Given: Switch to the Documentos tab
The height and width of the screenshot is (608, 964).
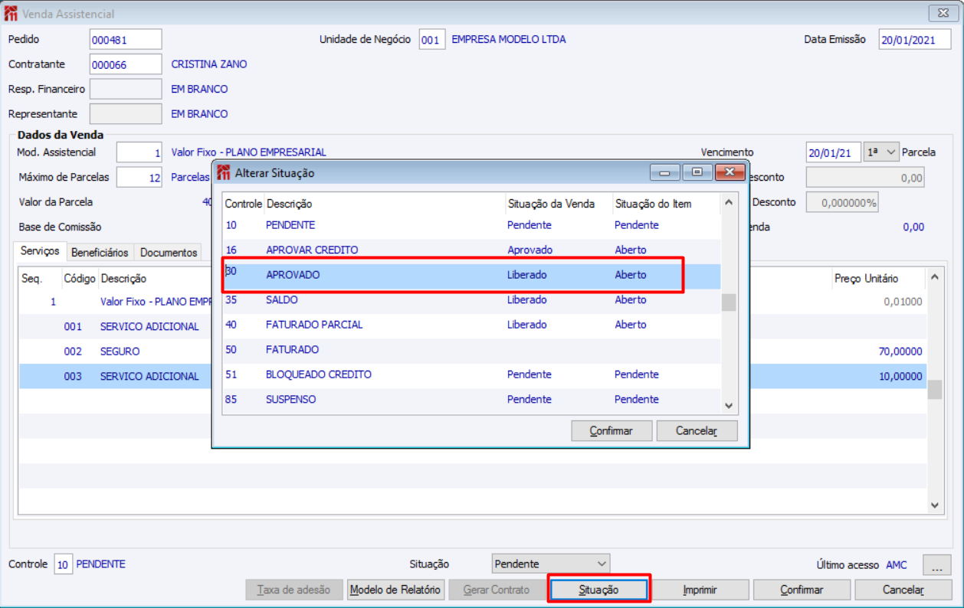Looking at the screenshot, I should (x=169, y=252).
